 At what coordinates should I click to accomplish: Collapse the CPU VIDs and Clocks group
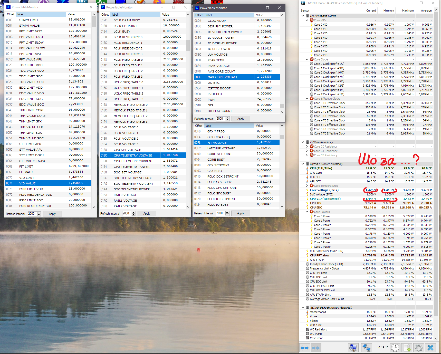[x=303, y=16]
